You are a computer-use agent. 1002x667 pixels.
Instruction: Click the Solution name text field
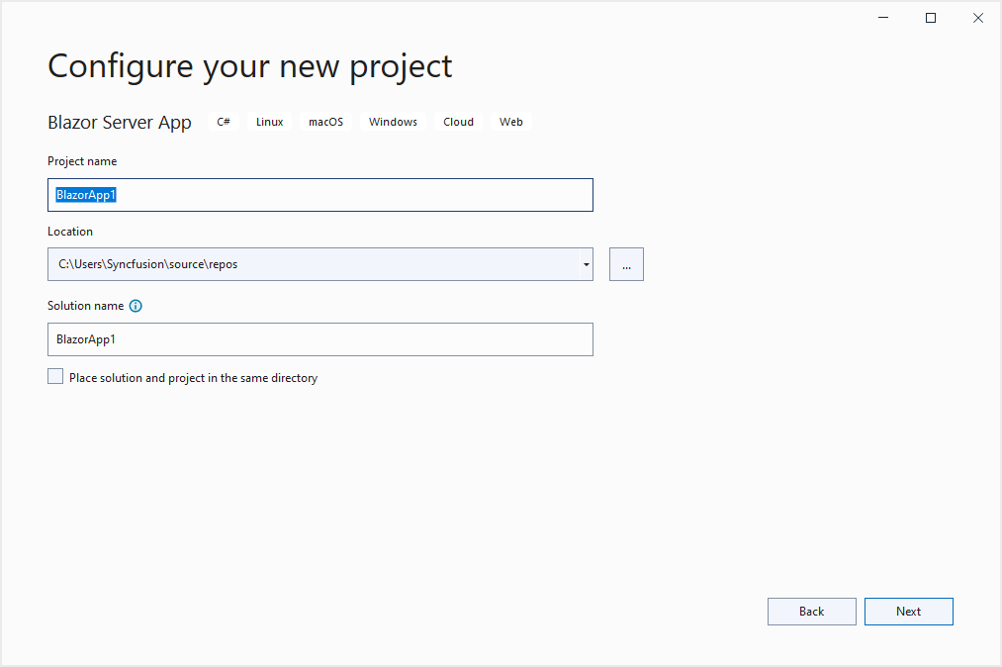click(x=319, y=339)
